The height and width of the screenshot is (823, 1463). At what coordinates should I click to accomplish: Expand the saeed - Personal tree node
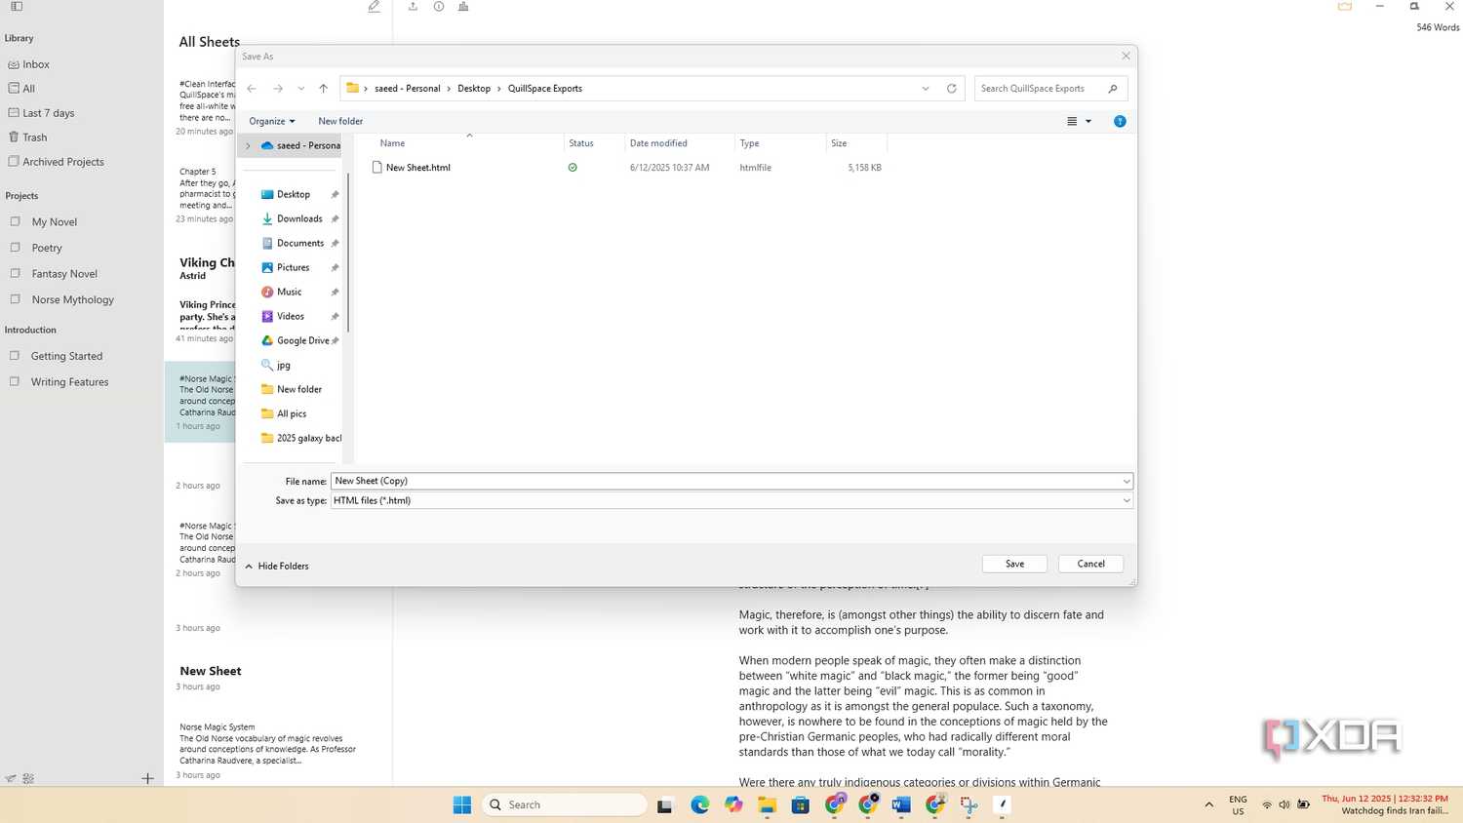[x=249, y=146]
